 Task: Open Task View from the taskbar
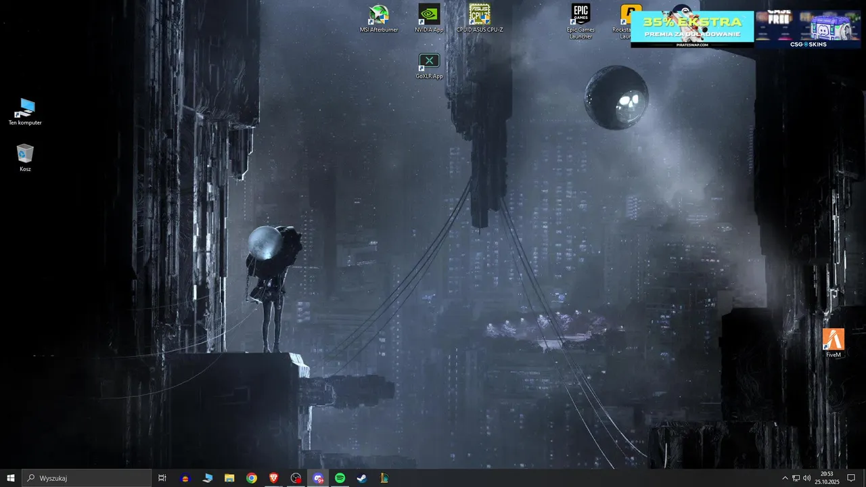pos(162,478)
